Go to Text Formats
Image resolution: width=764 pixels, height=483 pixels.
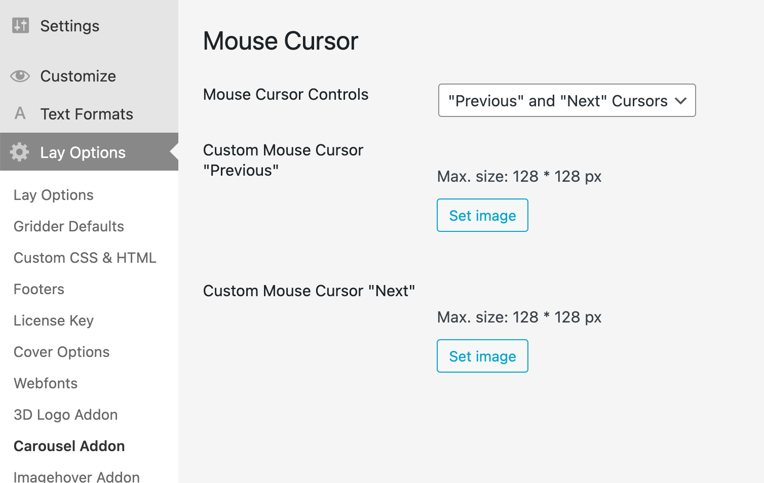coord(87,114)
